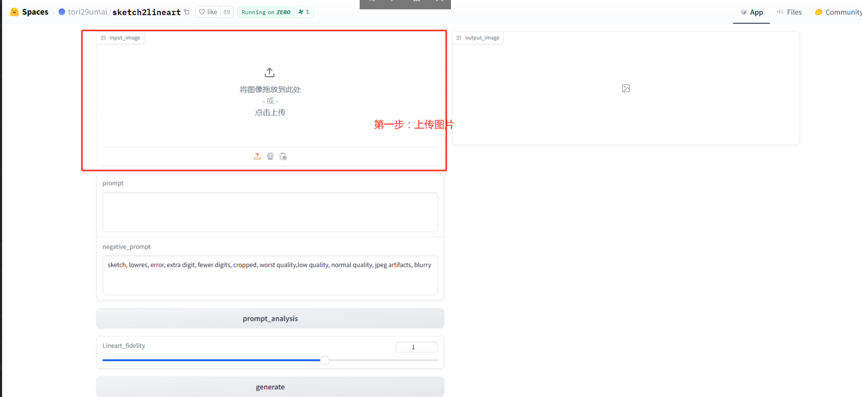The height and width of the screenshot is (397, 862).
Task: Click the large upload arrow in dropzone
Action: [269, 72]
